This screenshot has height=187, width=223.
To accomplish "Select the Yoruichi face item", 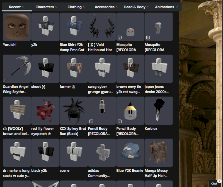I will tap(17, 27).
